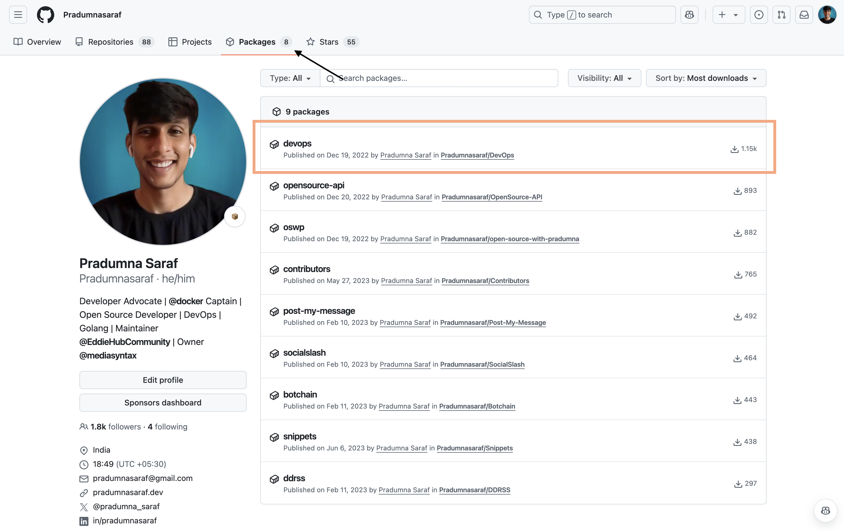
Task: Open LinkedIn via the LinkedIn icon
Action: [83, 521]
